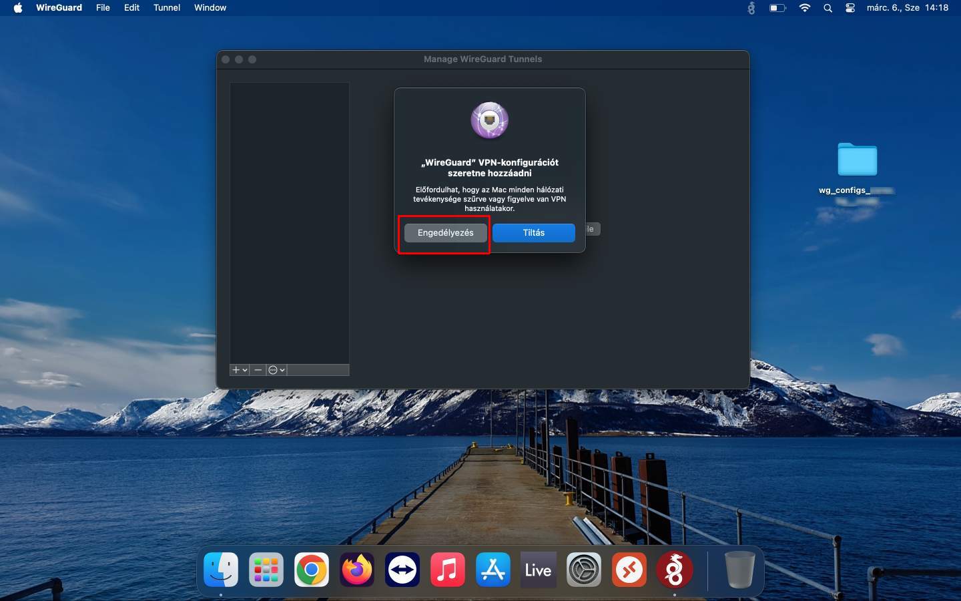
Task: Open Finder from the Dock
Action: (221, 570)
